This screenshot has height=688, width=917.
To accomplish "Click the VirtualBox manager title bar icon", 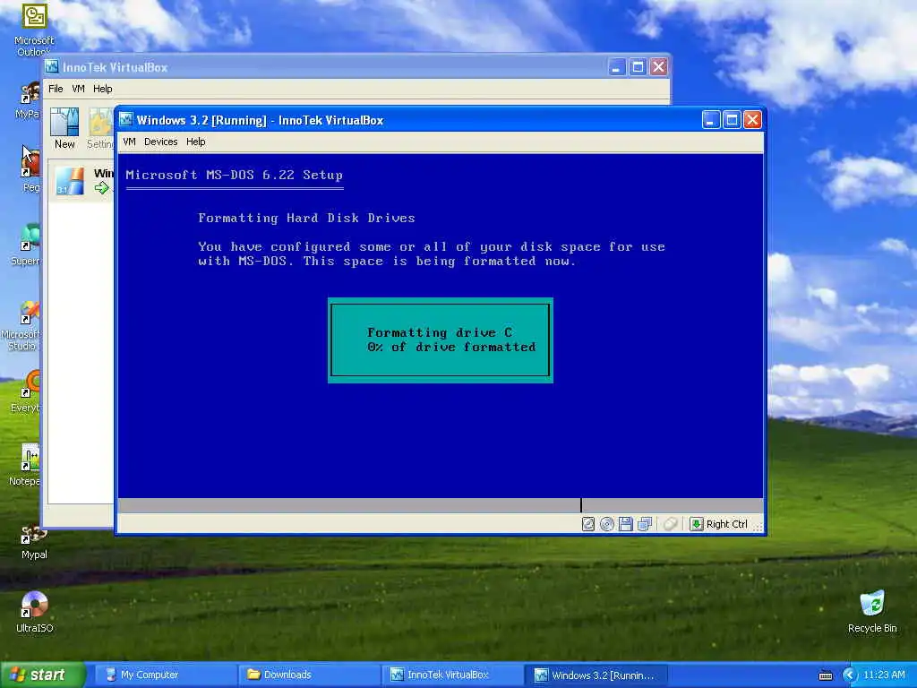I will [x=52, y=66].
